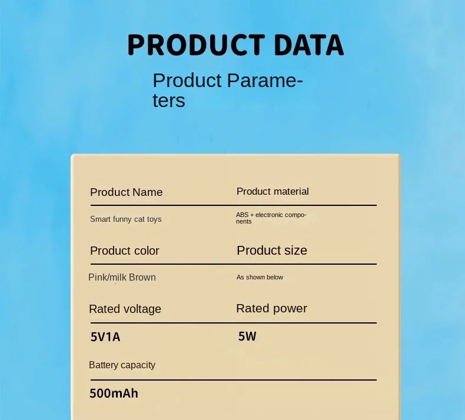
Task: Click the 5W power value
Action: (247, 336)
